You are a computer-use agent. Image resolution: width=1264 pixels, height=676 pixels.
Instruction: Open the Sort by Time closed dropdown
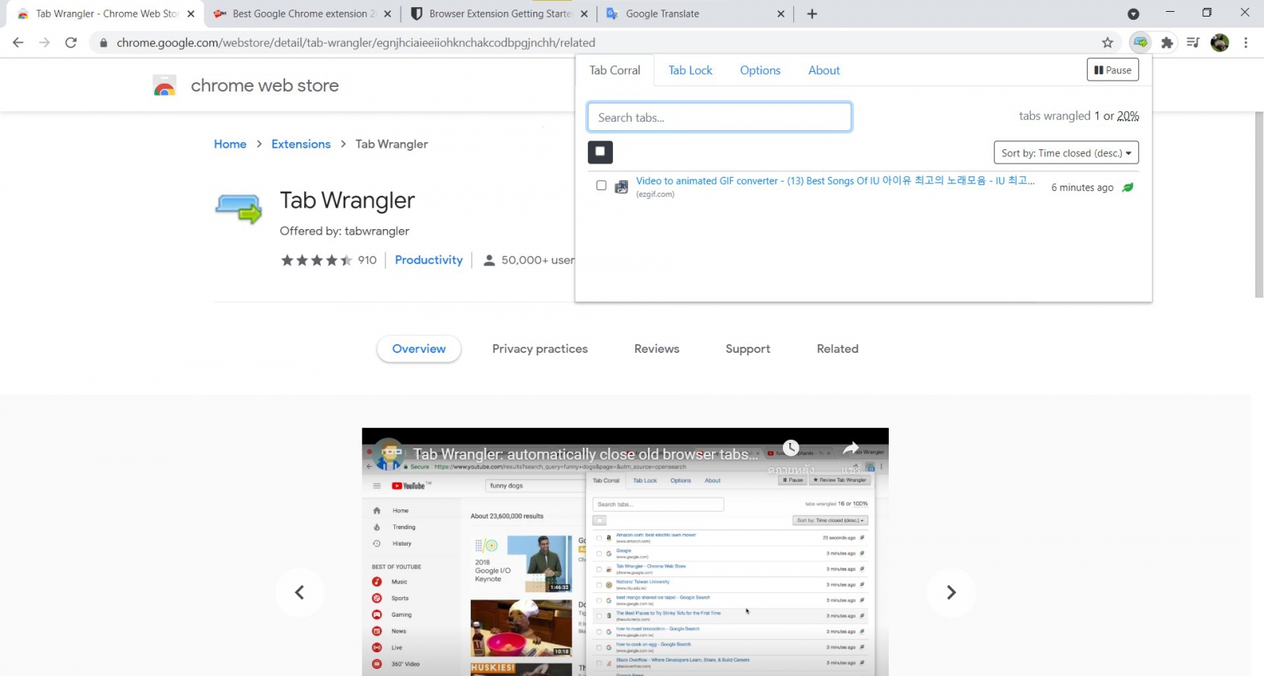(x=1066, y=152)
